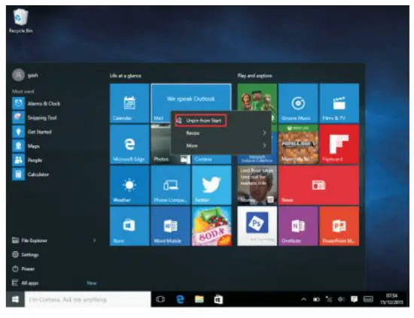Expand File Explorer jump list arrow

pos(95,241)
